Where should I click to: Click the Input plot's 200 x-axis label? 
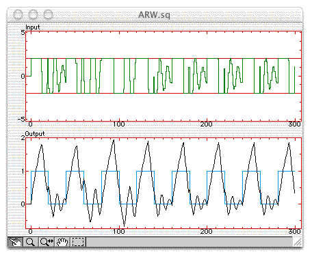coord(207,124)
